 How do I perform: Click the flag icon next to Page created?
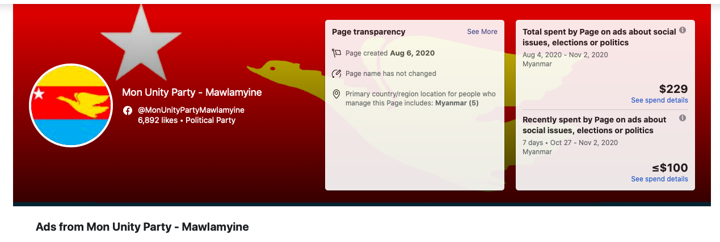336,53
